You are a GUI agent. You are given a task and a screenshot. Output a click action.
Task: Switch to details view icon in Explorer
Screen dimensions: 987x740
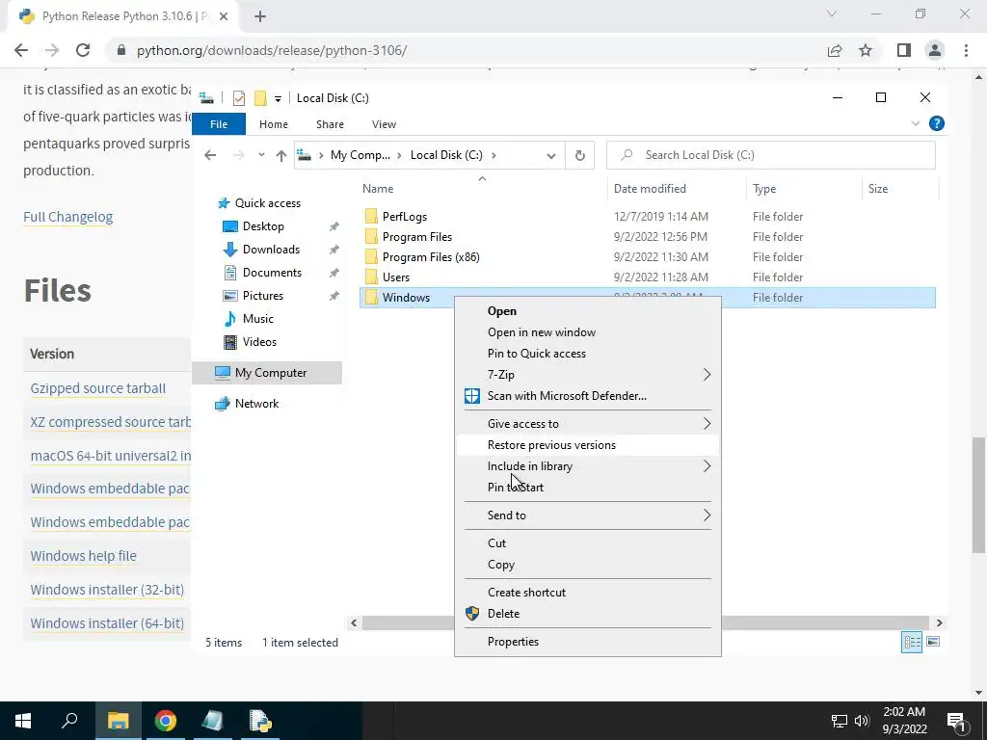click(912, 642)
